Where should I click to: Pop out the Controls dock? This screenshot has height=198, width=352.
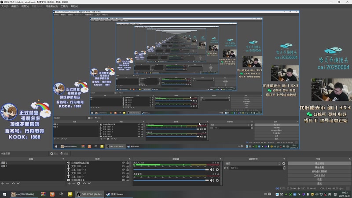coord(350,159)
